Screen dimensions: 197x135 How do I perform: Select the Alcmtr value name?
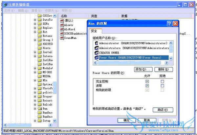pos(69,25)
